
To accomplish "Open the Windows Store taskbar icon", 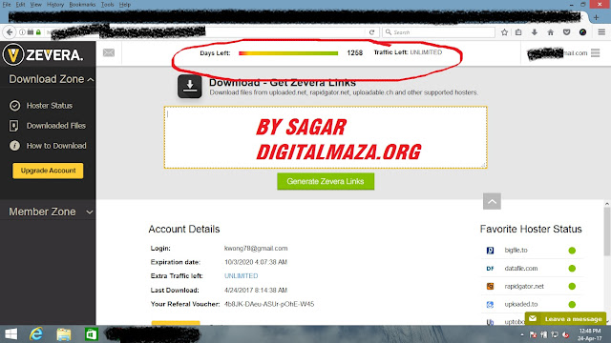I will pyautogui.click(x=92, y=334).
